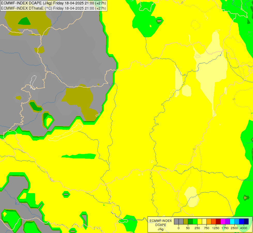
Task: Click the DThetaE (°C) title line
Action: point(53,8)
